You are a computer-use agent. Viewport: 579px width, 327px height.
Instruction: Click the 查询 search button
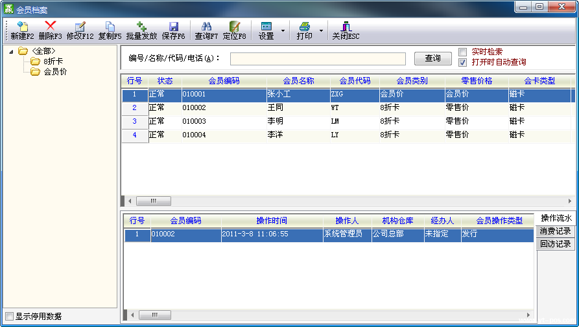(x=432, y=58)
